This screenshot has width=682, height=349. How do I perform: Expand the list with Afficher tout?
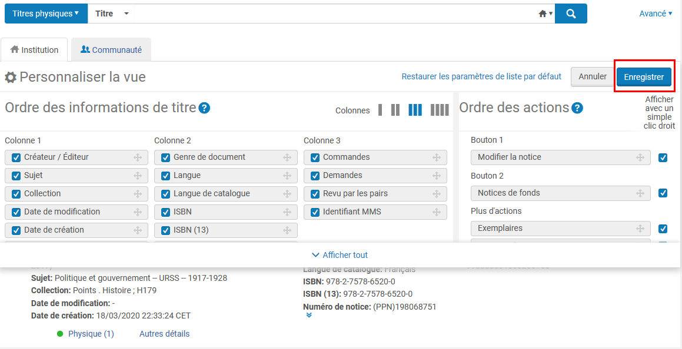(340, 255)
